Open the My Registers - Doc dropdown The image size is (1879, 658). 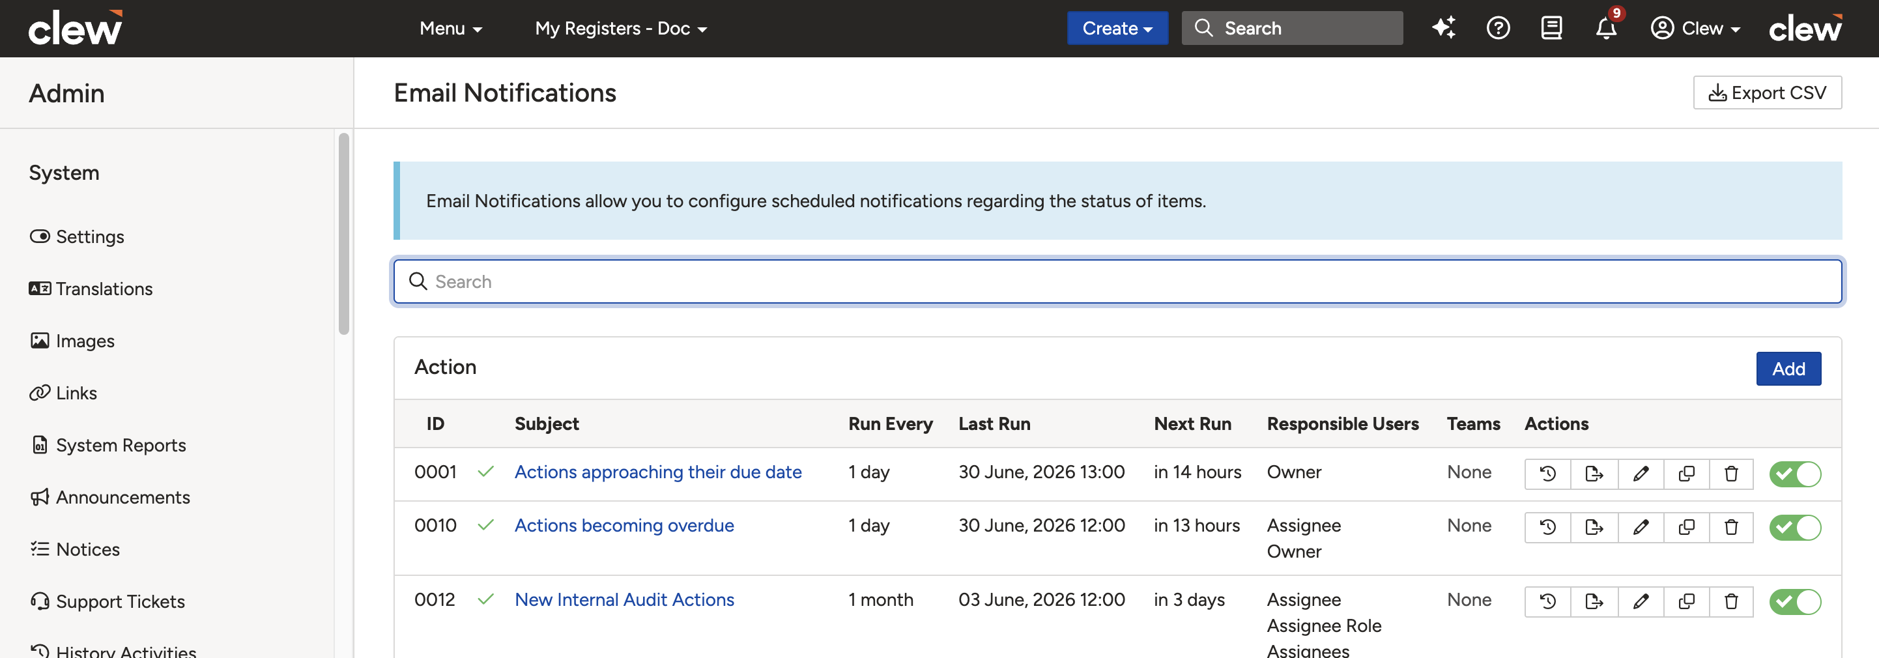pos(621,29)
